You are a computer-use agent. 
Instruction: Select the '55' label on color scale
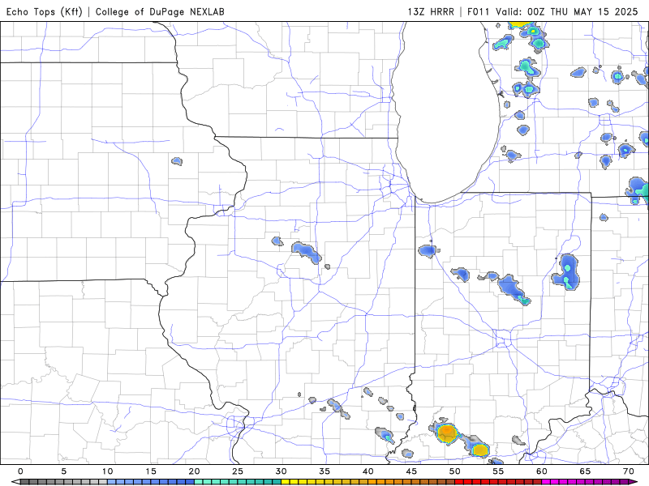click(x=498, y=471)
